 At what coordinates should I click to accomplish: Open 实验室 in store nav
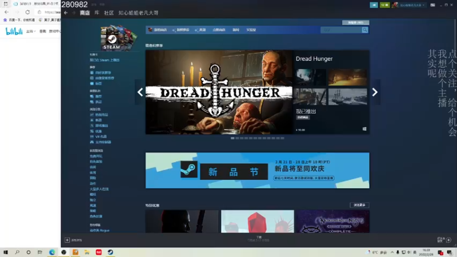click(251, 30)
